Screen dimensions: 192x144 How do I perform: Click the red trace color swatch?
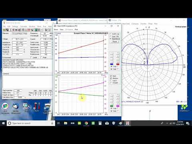pos(118,64)
